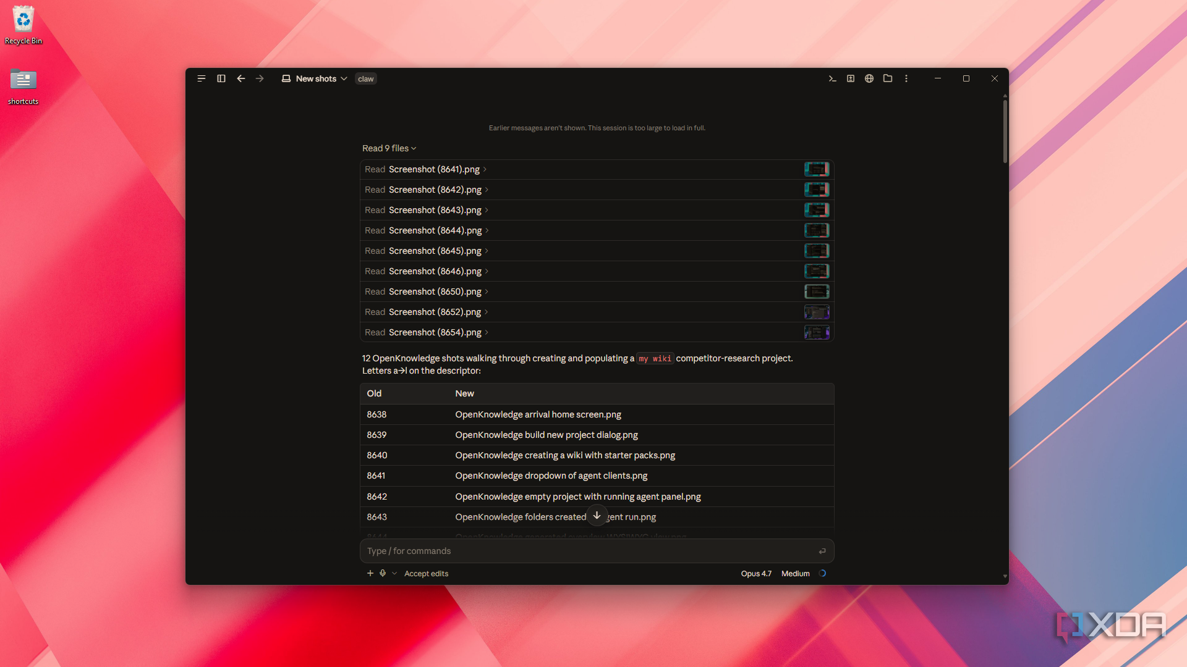Click the my wiki inline code text
Screen dimensions: 1187x667
click(x=655, y=359)
